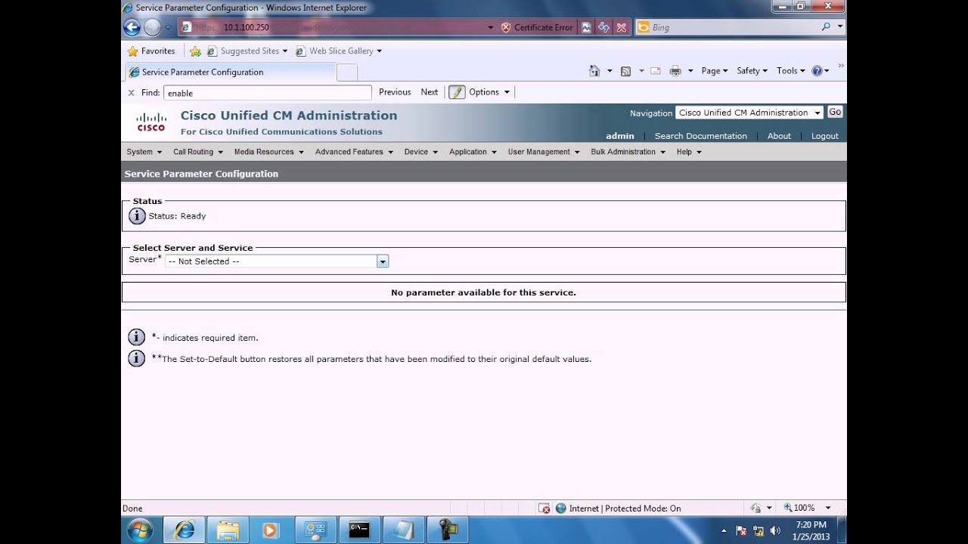Open the Media Resources menu

coord(268,152)
